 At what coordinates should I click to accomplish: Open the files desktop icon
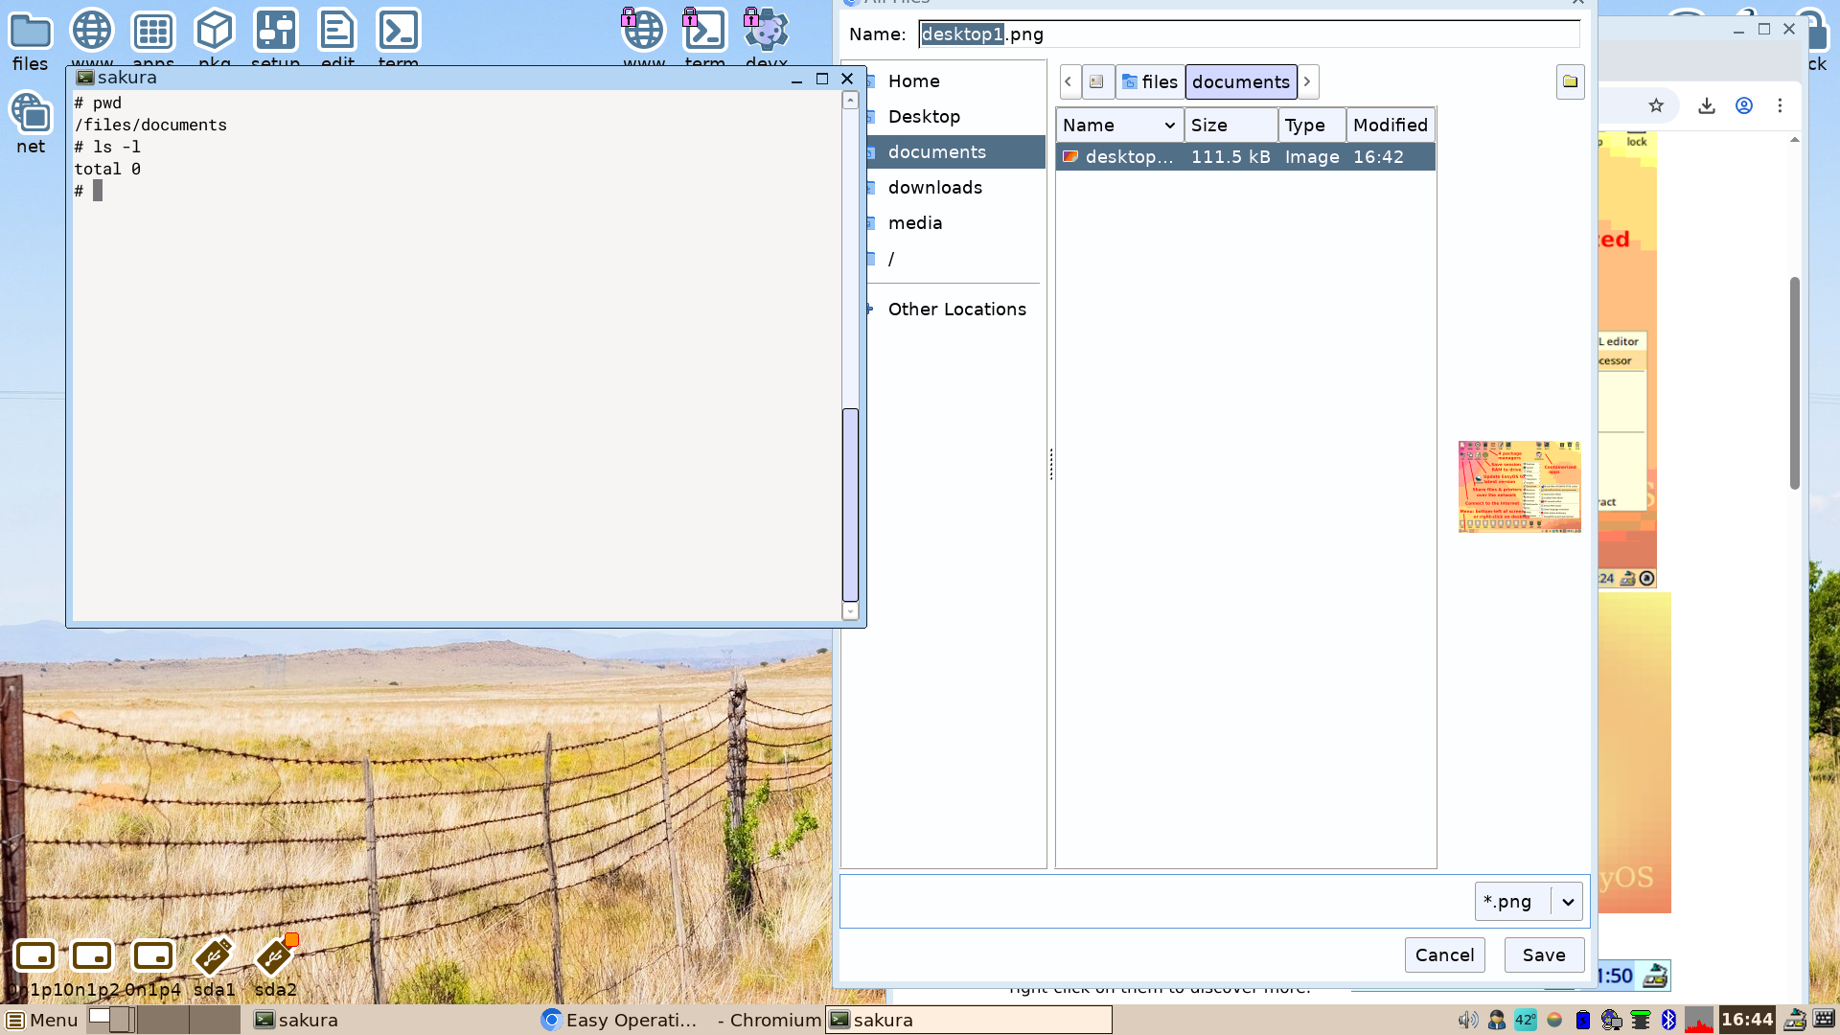click(30, 40)
